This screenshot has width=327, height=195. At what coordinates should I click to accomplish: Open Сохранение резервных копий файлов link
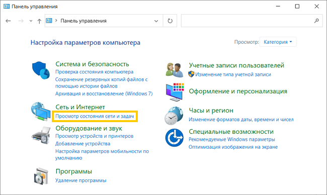click(x=101, y=83)
